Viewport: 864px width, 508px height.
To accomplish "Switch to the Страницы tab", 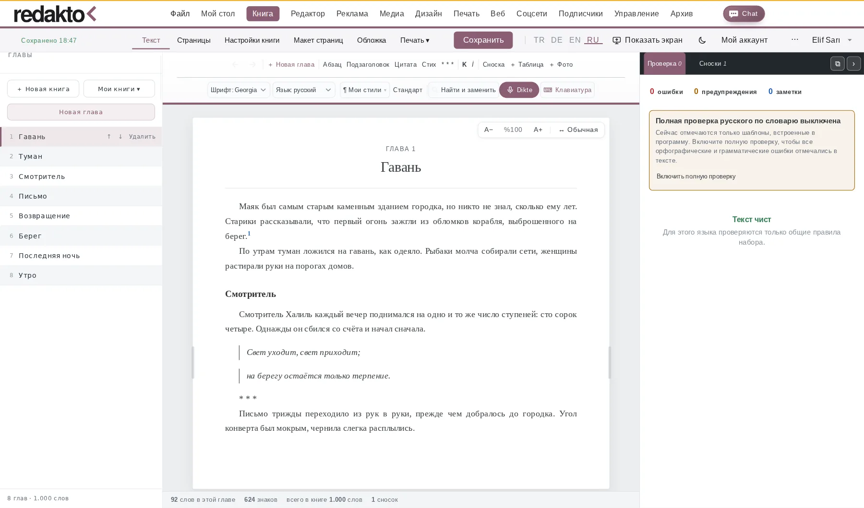I will [193, 40].
